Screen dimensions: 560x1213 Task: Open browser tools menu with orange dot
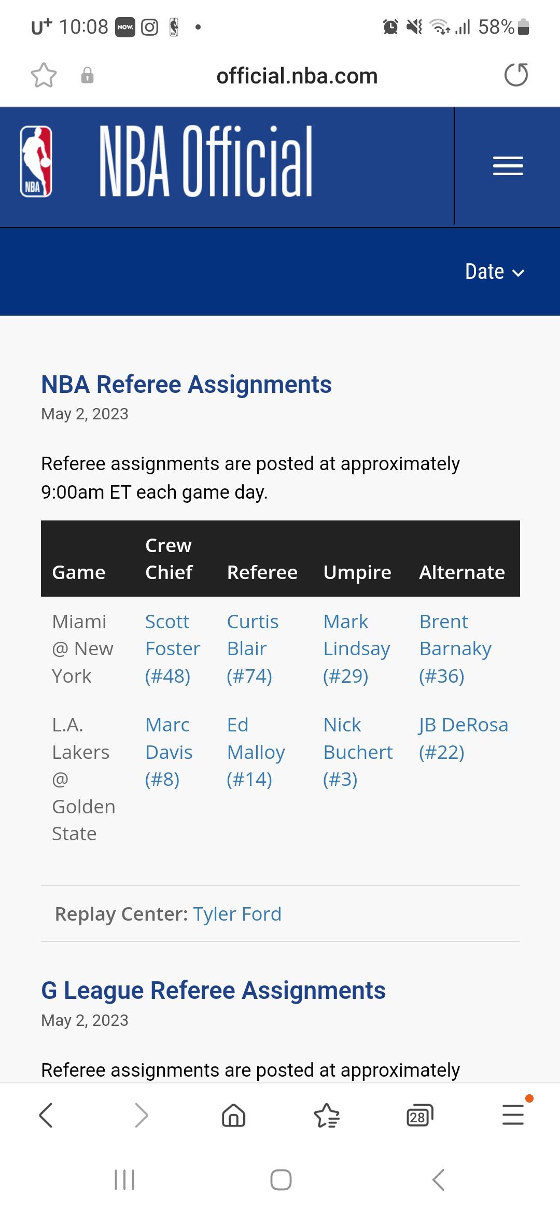click(x=513, y=1114)
